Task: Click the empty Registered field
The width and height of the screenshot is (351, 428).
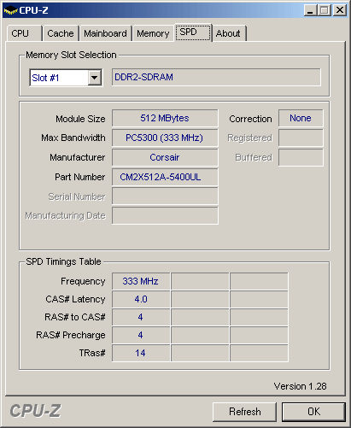Action: click(x=301, y=138)
